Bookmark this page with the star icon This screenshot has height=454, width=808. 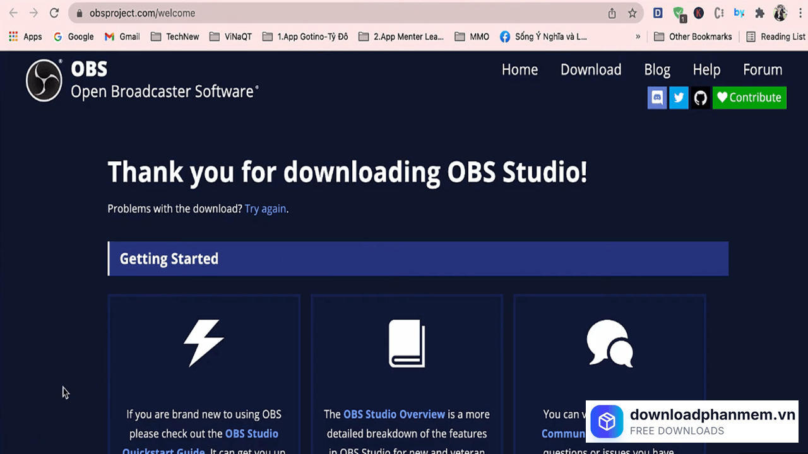tap(632, 13)
